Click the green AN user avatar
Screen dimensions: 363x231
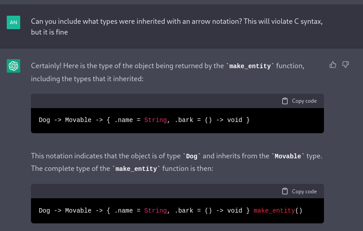[x=13, y=22]
